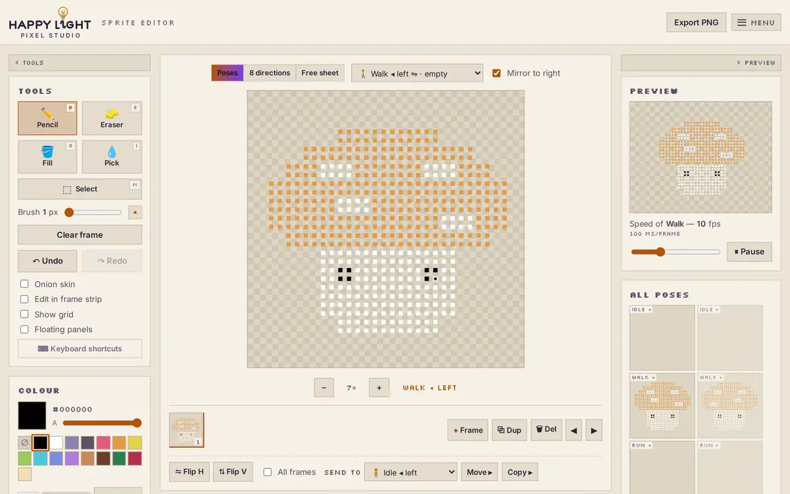Pick the orange colour swatch
Viewport: 790px width, 494px height.
coord(119,443)
